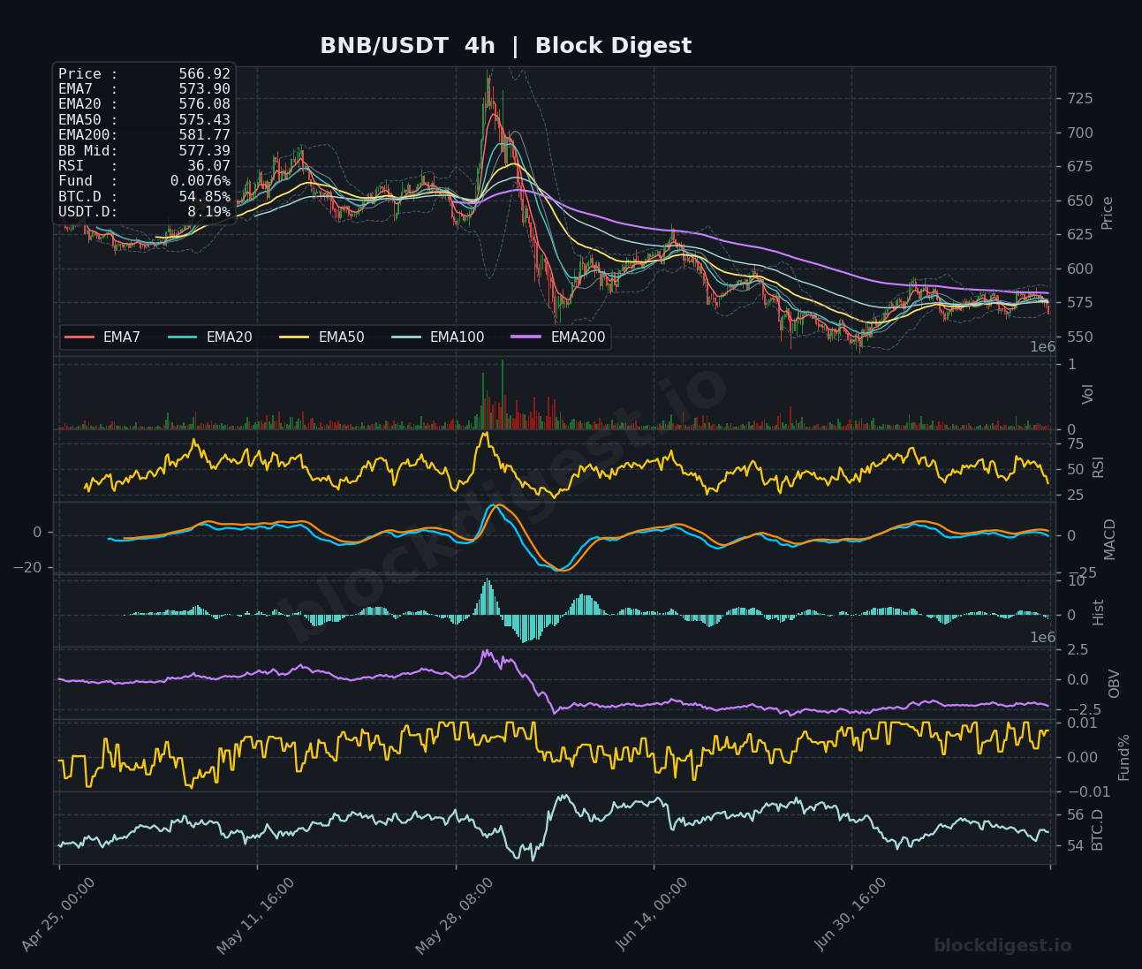Click the May 11, 16:00 date label

click(256, 915)
